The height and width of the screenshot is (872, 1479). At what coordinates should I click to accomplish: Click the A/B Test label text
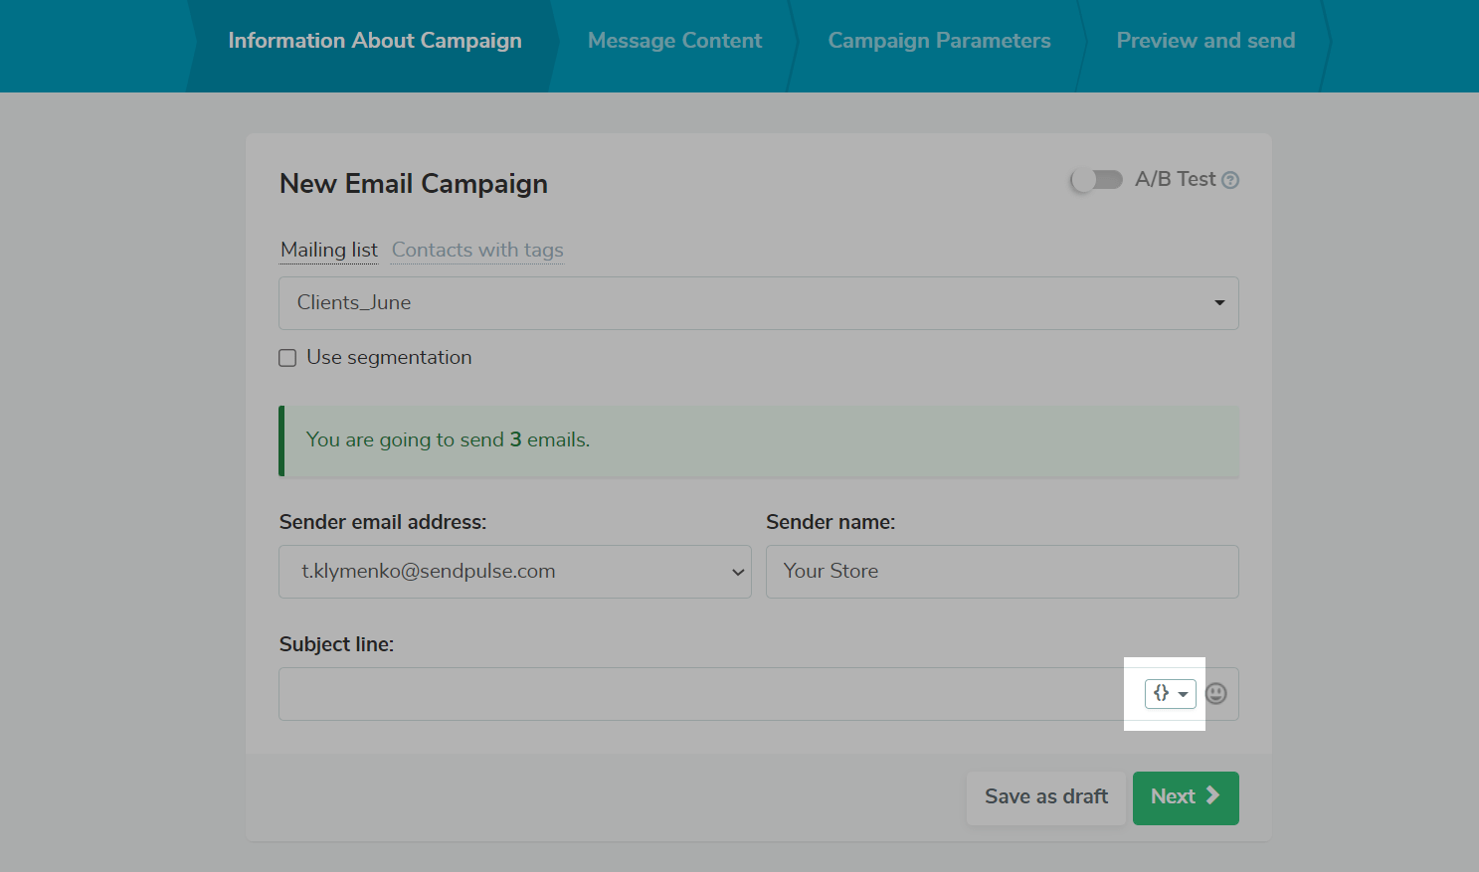tap(1175, 180)
